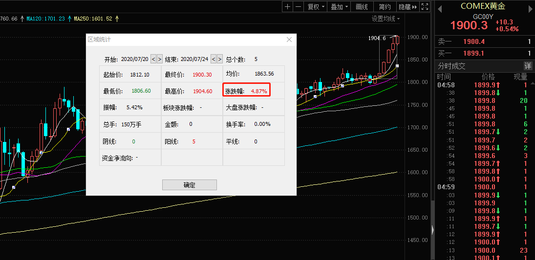Click 卖一 ask price 1900.4
Viewport: 535px width, 260px height.
coord(474,42)
